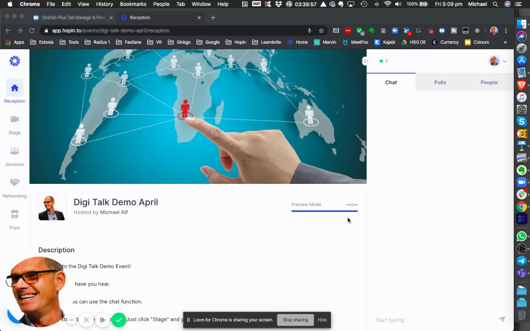The width and height of the screenshot is (530, 331).
Task: Click the host profile photo thumbnail
Action: point(52,207)
